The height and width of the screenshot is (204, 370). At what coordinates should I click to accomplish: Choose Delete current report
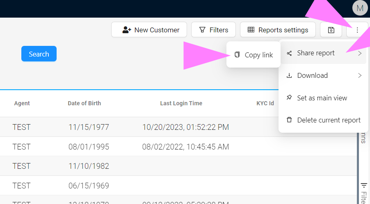323,120
